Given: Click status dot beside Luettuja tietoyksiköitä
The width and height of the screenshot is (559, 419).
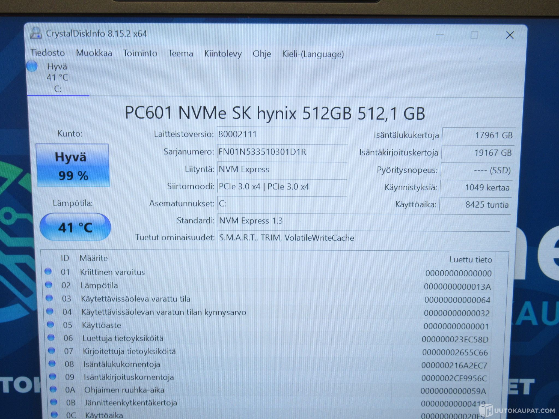Looking at the screenshot, I should tap(51, 337).
